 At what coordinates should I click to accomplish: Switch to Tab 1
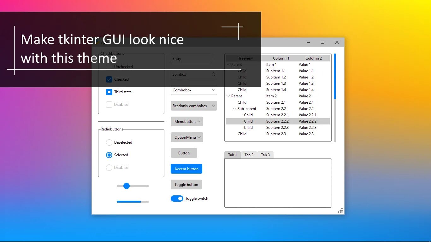tap(233, 155)
